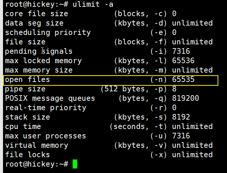
Task: Click the 65536 locked memory value
Action: tap(183, 61)
